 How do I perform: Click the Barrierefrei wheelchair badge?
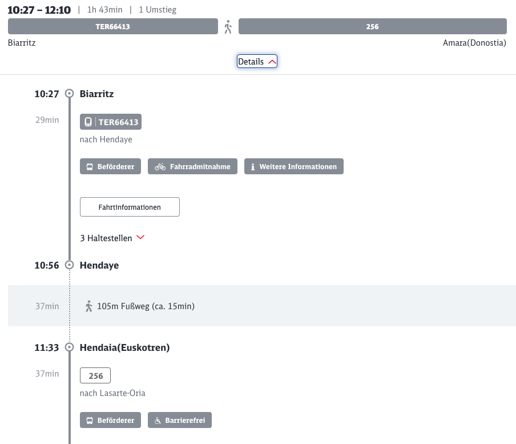point(180,421)
